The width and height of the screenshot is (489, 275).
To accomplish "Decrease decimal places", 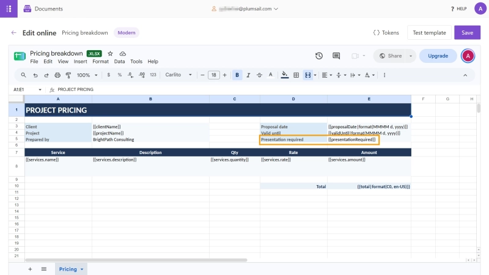I will click(x=130, y=75).
